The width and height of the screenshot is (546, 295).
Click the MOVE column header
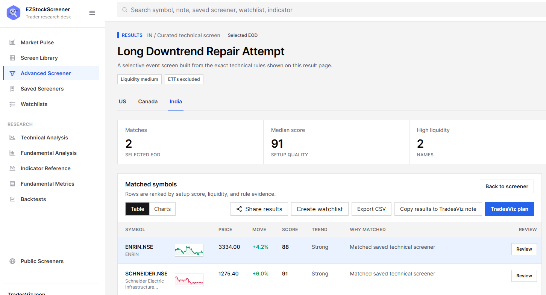259,230
